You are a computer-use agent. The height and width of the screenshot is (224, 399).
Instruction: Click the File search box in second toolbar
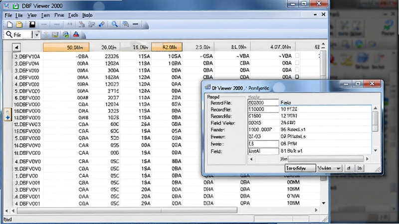23,34
